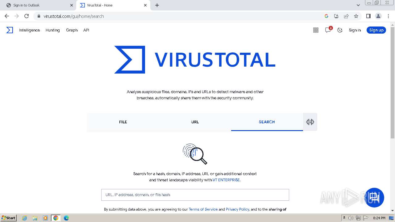Reload the current page
395x222 pixels.
click(x=27, y=16)
